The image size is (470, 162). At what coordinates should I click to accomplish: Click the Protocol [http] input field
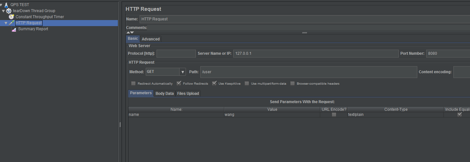pyautogui.click(x=176, y=53)
